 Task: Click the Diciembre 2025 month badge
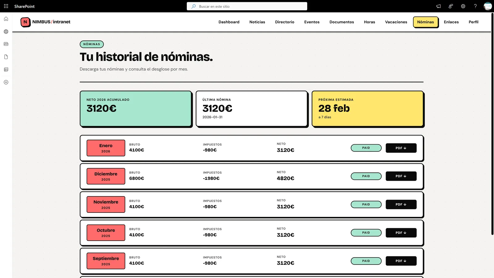point(106,176)
